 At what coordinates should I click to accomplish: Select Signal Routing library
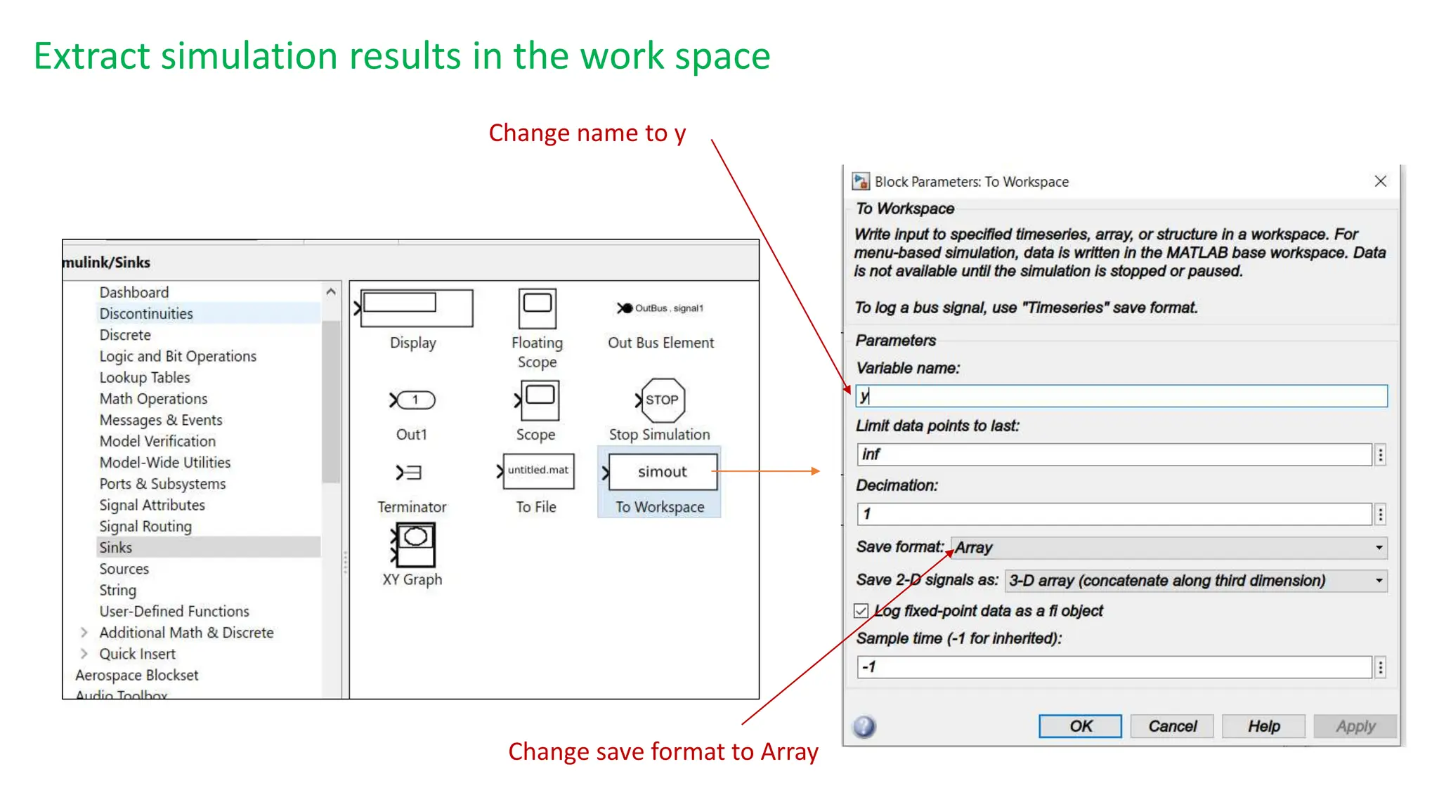pyautogui.click(x=145, y=526)
